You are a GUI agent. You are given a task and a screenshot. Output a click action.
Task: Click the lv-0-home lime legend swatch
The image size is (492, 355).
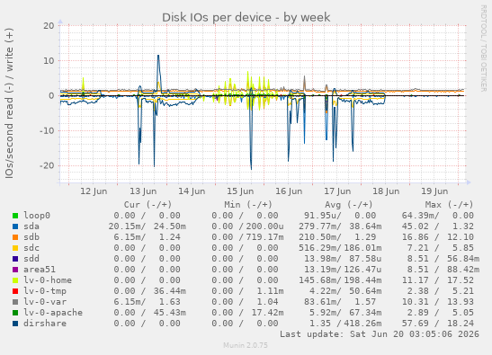click(15, 280)
